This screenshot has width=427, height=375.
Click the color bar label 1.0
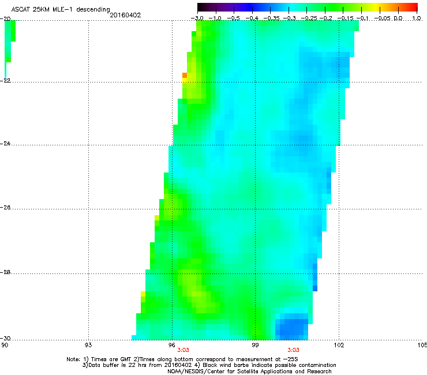point(417,18)
